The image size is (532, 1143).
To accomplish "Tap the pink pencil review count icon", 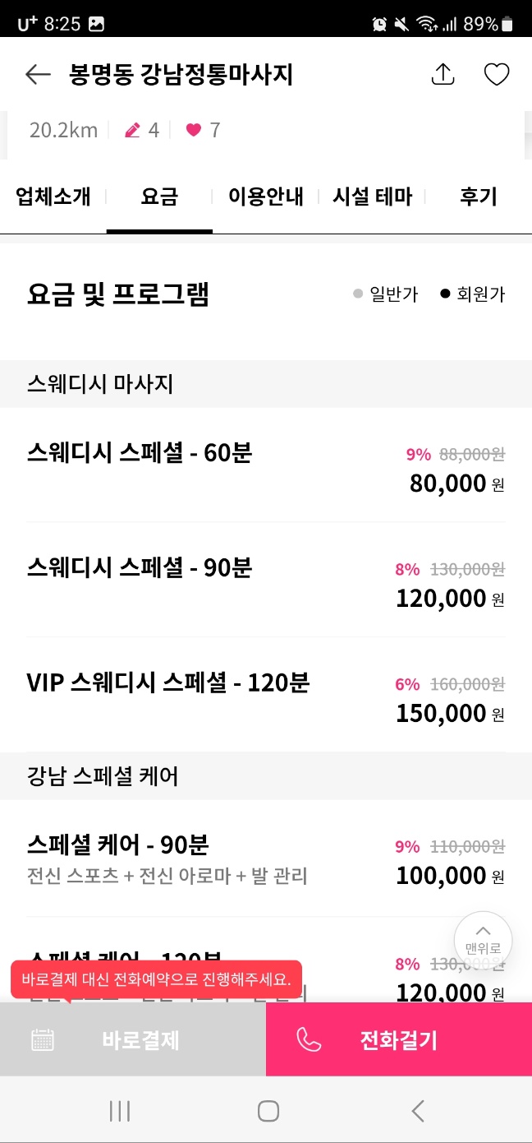I will [132, 130].
